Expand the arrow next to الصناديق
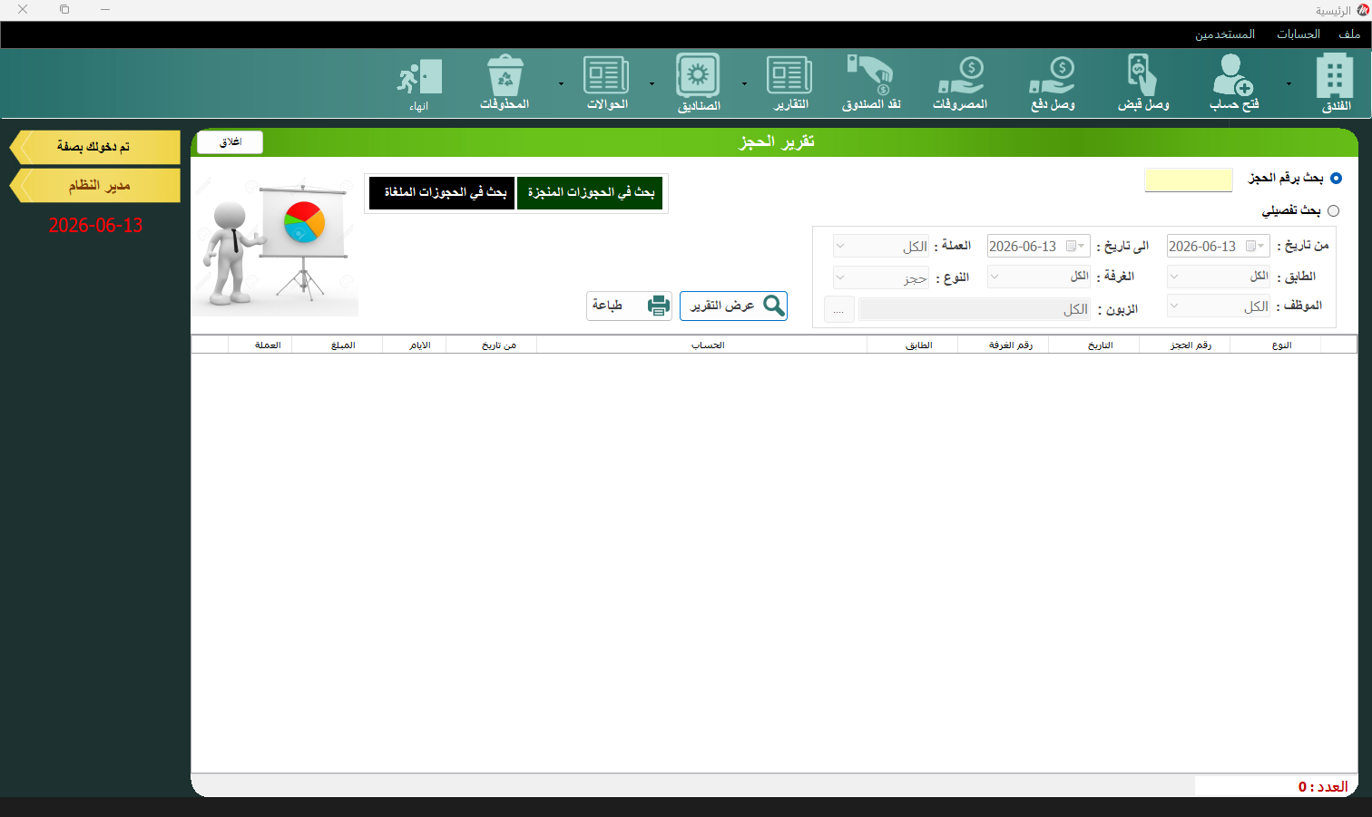Viewport: 1372px width, 817px height. [652, 83]
